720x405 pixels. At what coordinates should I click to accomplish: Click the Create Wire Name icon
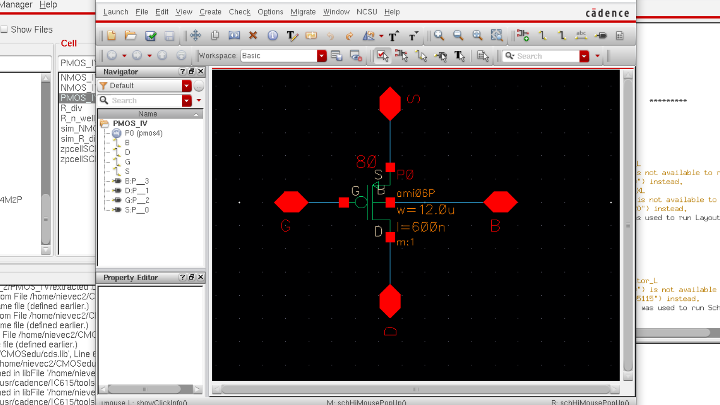tap(581, 36)
